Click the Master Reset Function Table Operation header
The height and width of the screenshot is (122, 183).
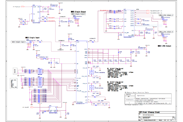[x=141, y=95]
